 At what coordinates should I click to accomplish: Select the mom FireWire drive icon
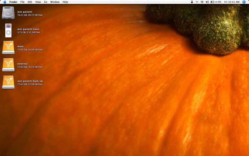8,48
